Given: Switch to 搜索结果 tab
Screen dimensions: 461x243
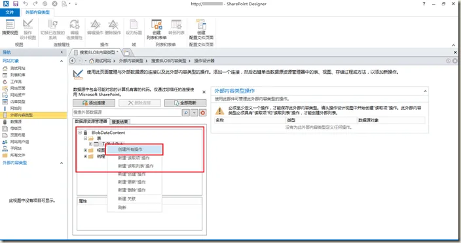Looking at the screenshot, I should click(x=120, y=121).
